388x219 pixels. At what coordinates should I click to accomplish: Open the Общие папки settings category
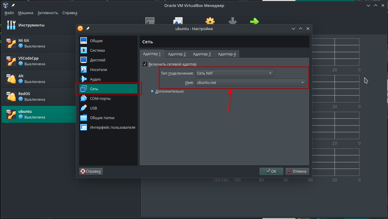(108, 118)
